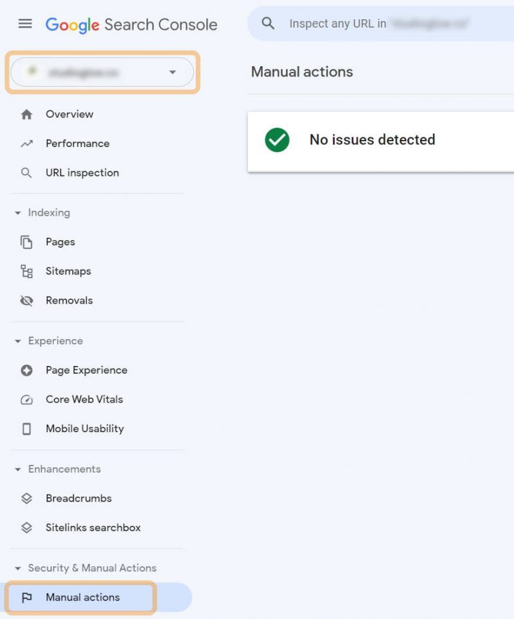514x619 pixels.
Task: Select Sitelinks searchbox from the sidebar
Action: tap(26, 527)
